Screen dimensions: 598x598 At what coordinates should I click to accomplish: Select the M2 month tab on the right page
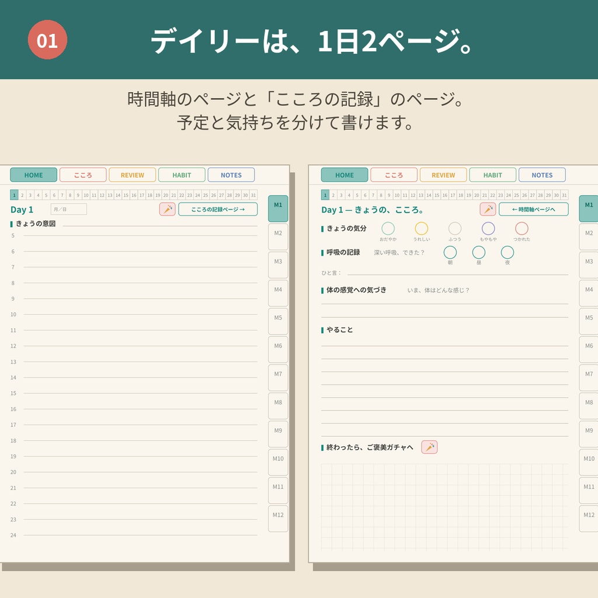point(589,237)
